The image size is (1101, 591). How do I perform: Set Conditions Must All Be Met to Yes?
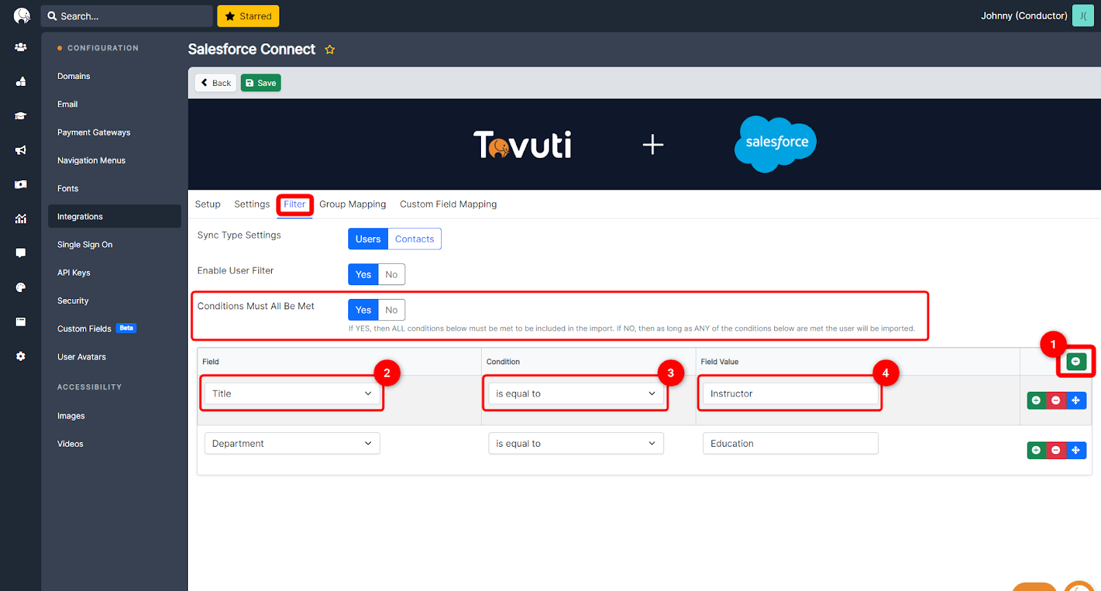[363, 310]
